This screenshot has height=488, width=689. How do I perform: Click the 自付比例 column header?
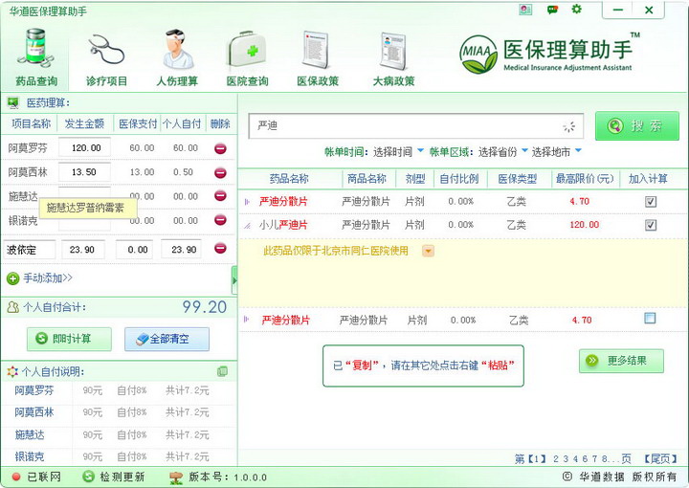point(458,179)
